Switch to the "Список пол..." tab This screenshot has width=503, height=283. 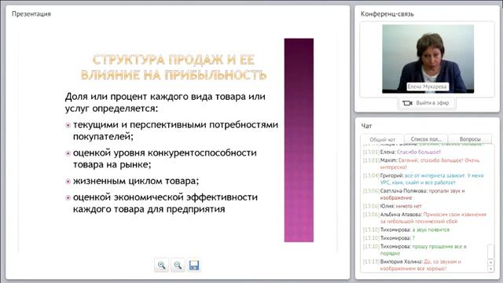[426, 139]
